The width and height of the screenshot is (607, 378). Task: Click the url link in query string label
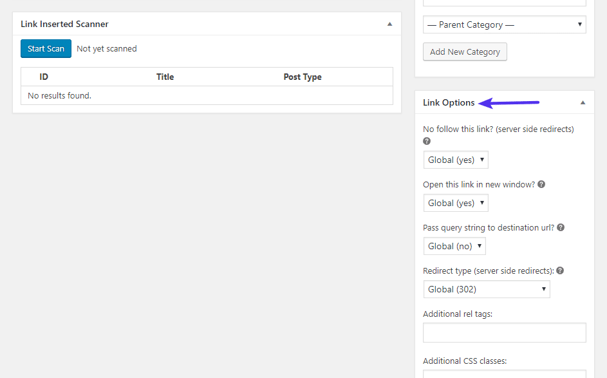point(546,227)
